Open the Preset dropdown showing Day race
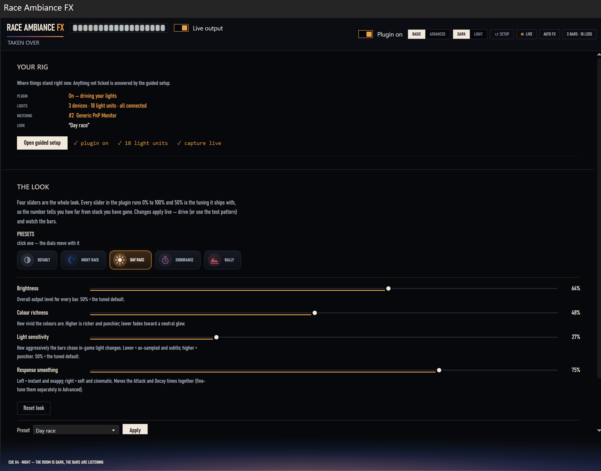The height and width of the screenshot is (471, 601). (76, 430)
